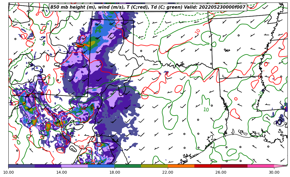Click the vertical red 14 isotherm label
290x177 pixels.
pyautogui.click(x=62, y=75)
